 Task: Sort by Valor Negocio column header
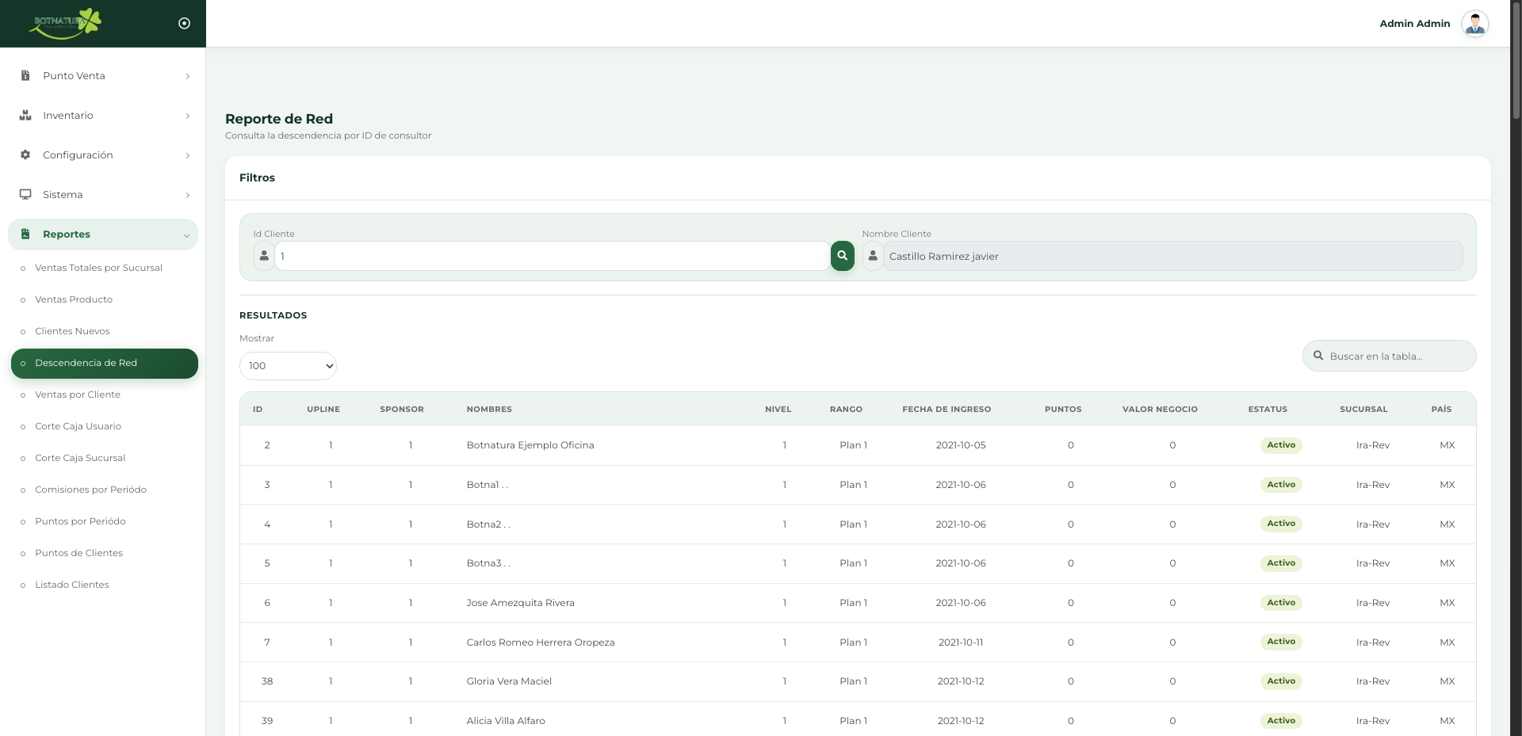pos(1160,410)
